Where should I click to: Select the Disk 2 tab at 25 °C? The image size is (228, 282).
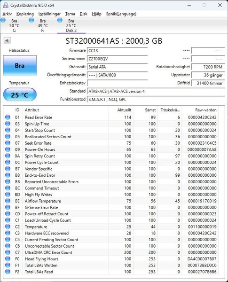[71, 25]
